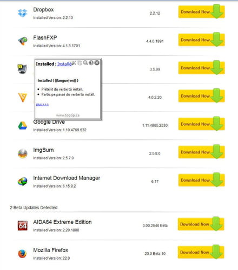This screenshot has height=270, width=238.
Task: Click the Mozilla Firefox icon
Action: (x=22, y=254)
